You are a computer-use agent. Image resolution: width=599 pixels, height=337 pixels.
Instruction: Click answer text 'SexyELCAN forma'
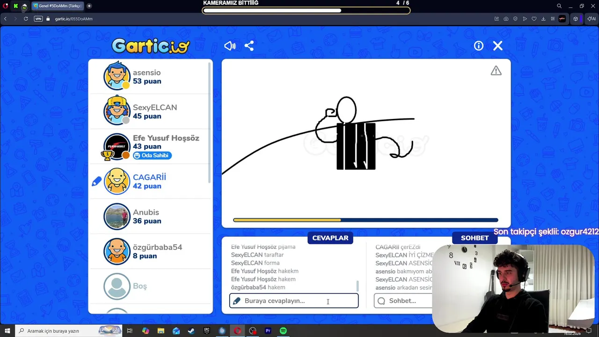click(x=255, y=263)
